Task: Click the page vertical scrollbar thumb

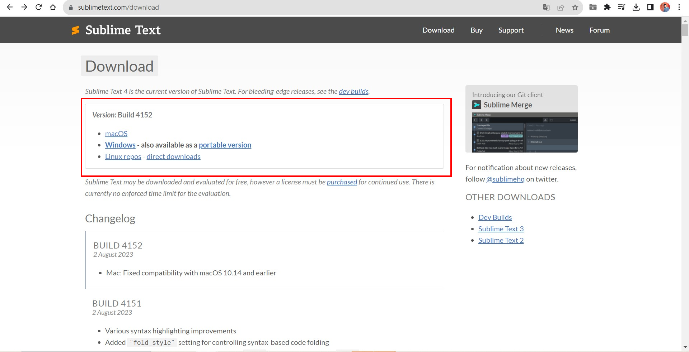Action: (x=685, y=30)
